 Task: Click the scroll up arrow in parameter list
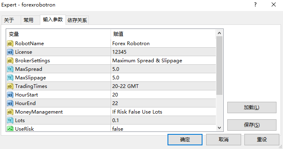(219, 33)
